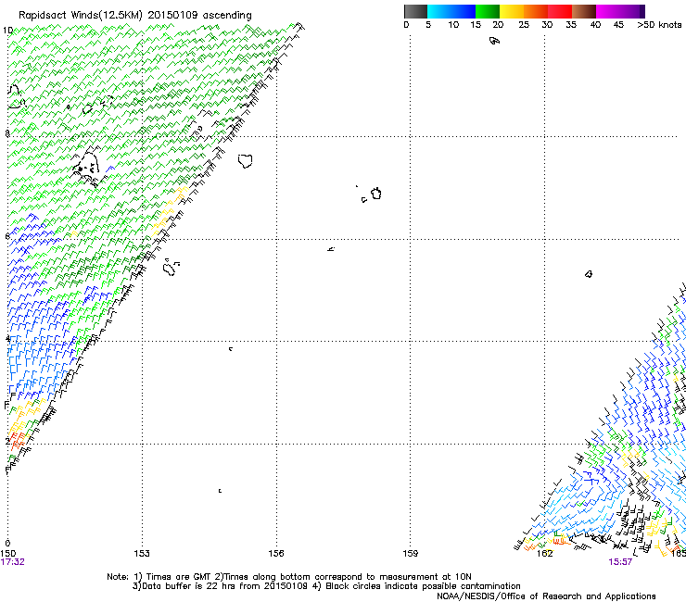Click the small island outline east of 162
The image size is (686, 602).
coord(589,274)
